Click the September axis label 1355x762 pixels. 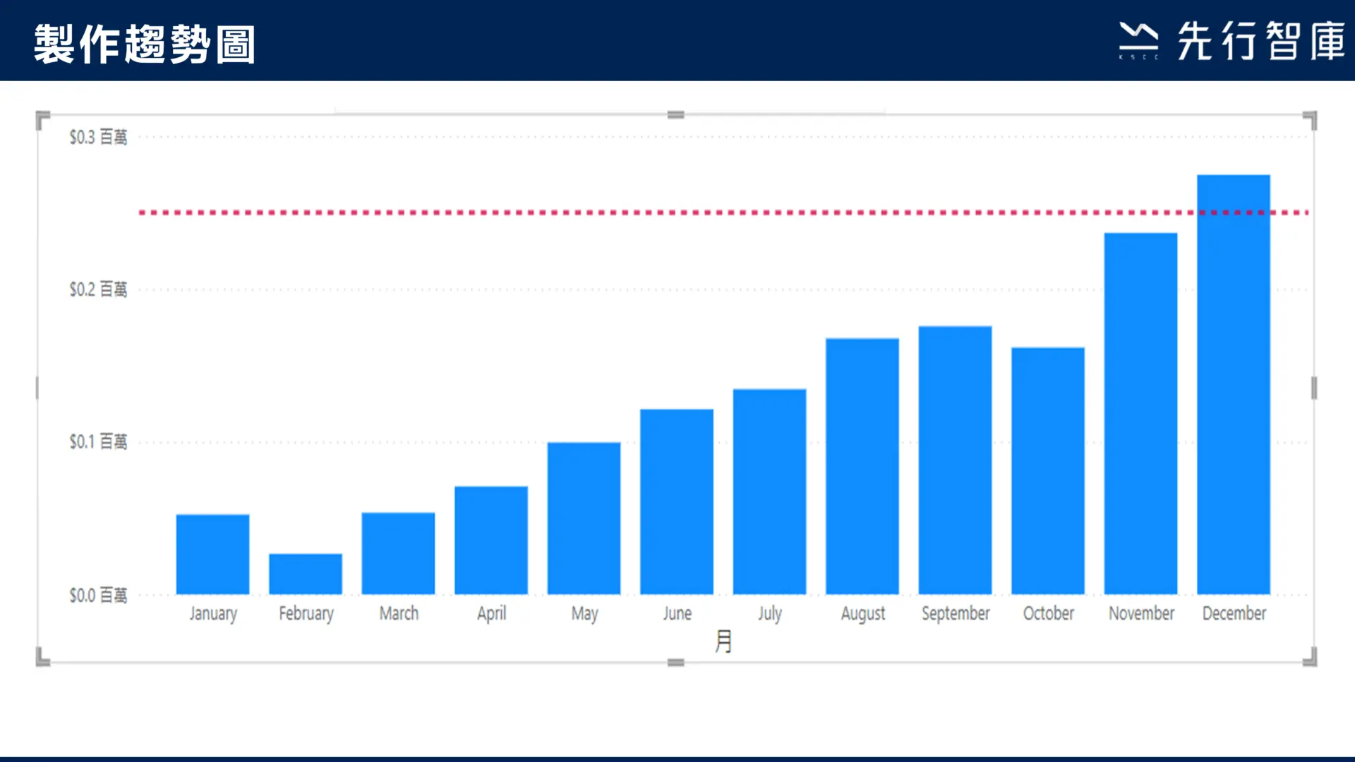(x=956, y=614)
